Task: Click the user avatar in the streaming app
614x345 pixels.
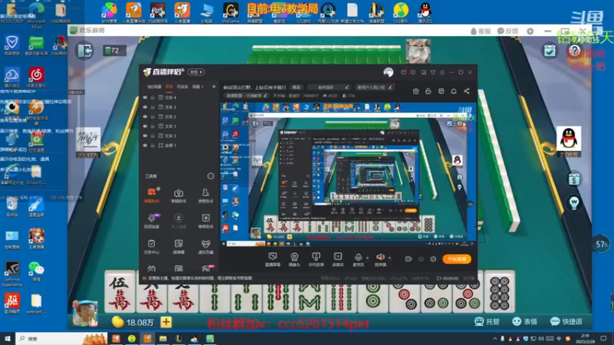Action: point(388,72)
